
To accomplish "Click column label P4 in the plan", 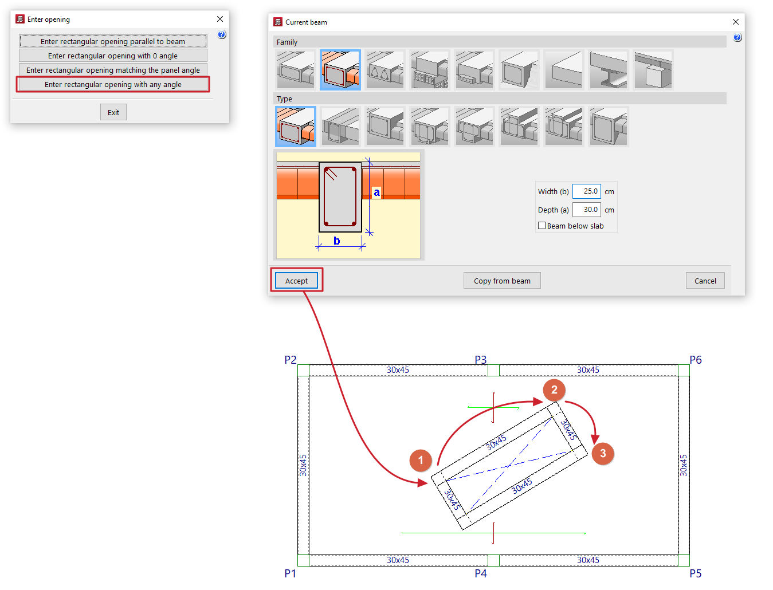I will point(481,573).
